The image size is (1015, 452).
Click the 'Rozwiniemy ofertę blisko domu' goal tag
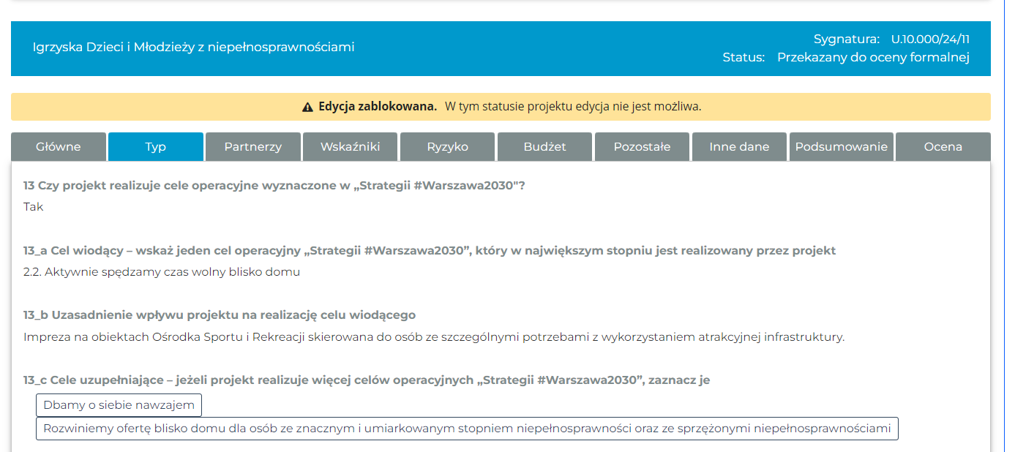point(467,429)
